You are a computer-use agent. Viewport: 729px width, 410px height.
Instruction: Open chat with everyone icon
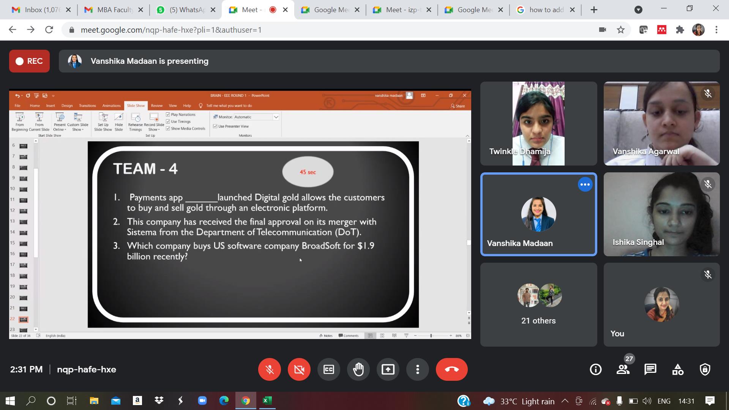coord(650,369)
